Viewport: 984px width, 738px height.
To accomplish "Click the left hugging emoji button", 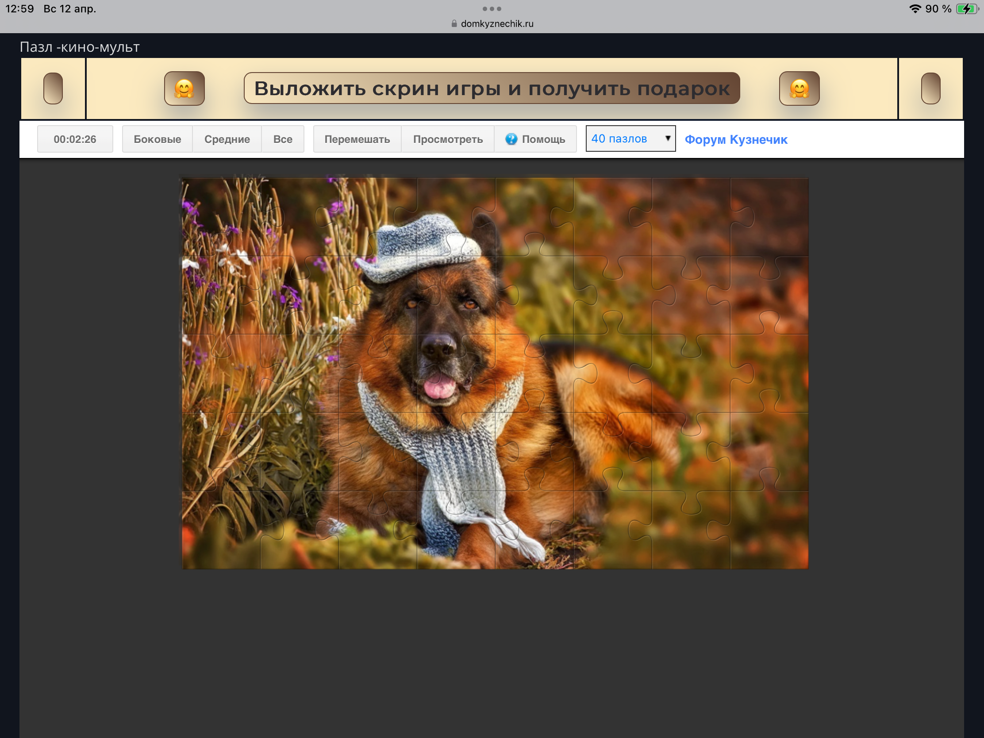I will (184, 88).
